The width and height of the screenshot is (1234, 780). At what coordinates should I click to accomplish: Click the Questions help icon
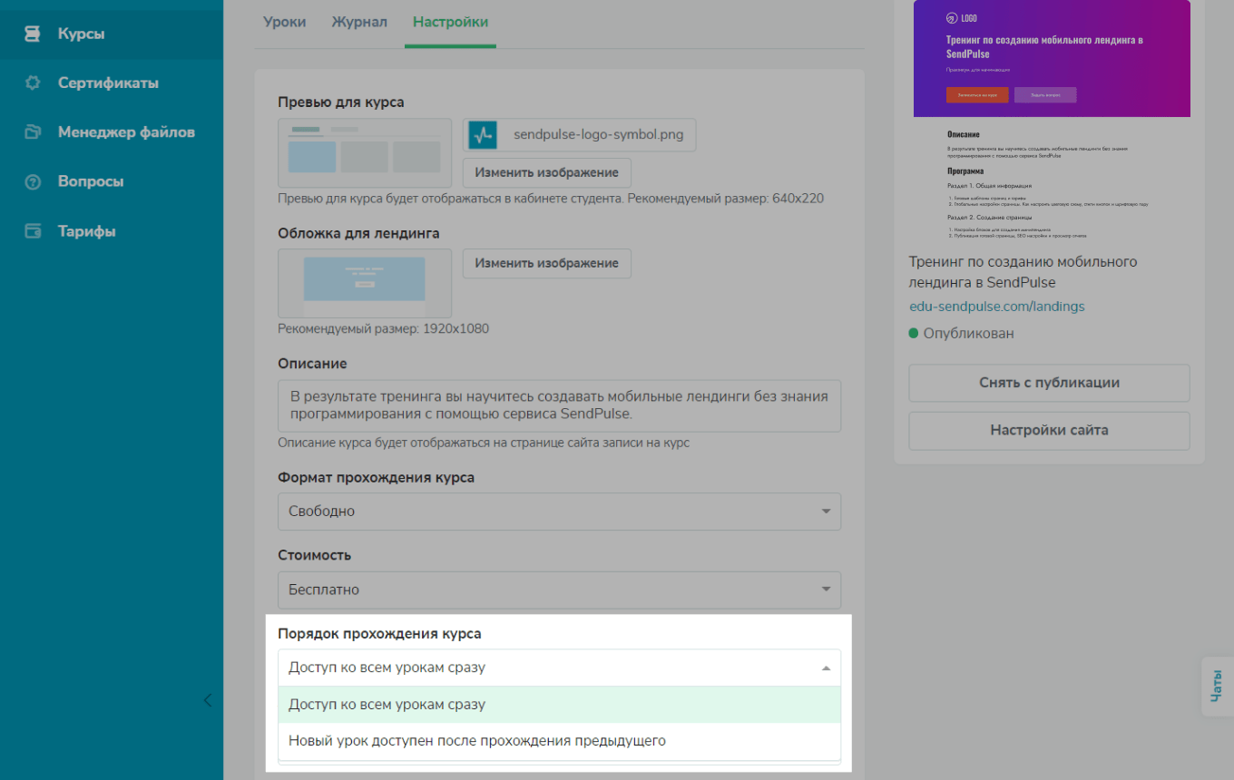pos(33,182)
